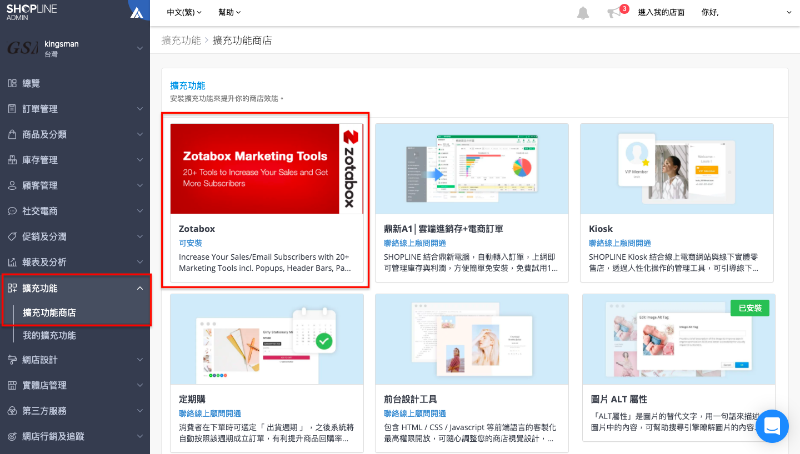The height and width of the screenshot is (454, 800).
Task: Click 聯絡線上顧問開通 under Kiosk
Action: coord(620,243)
